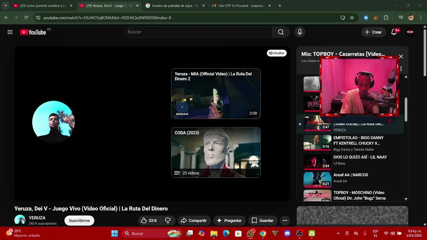Click the browser address bar URL
This screenshot has width=427, height=240.
[107, 18]
